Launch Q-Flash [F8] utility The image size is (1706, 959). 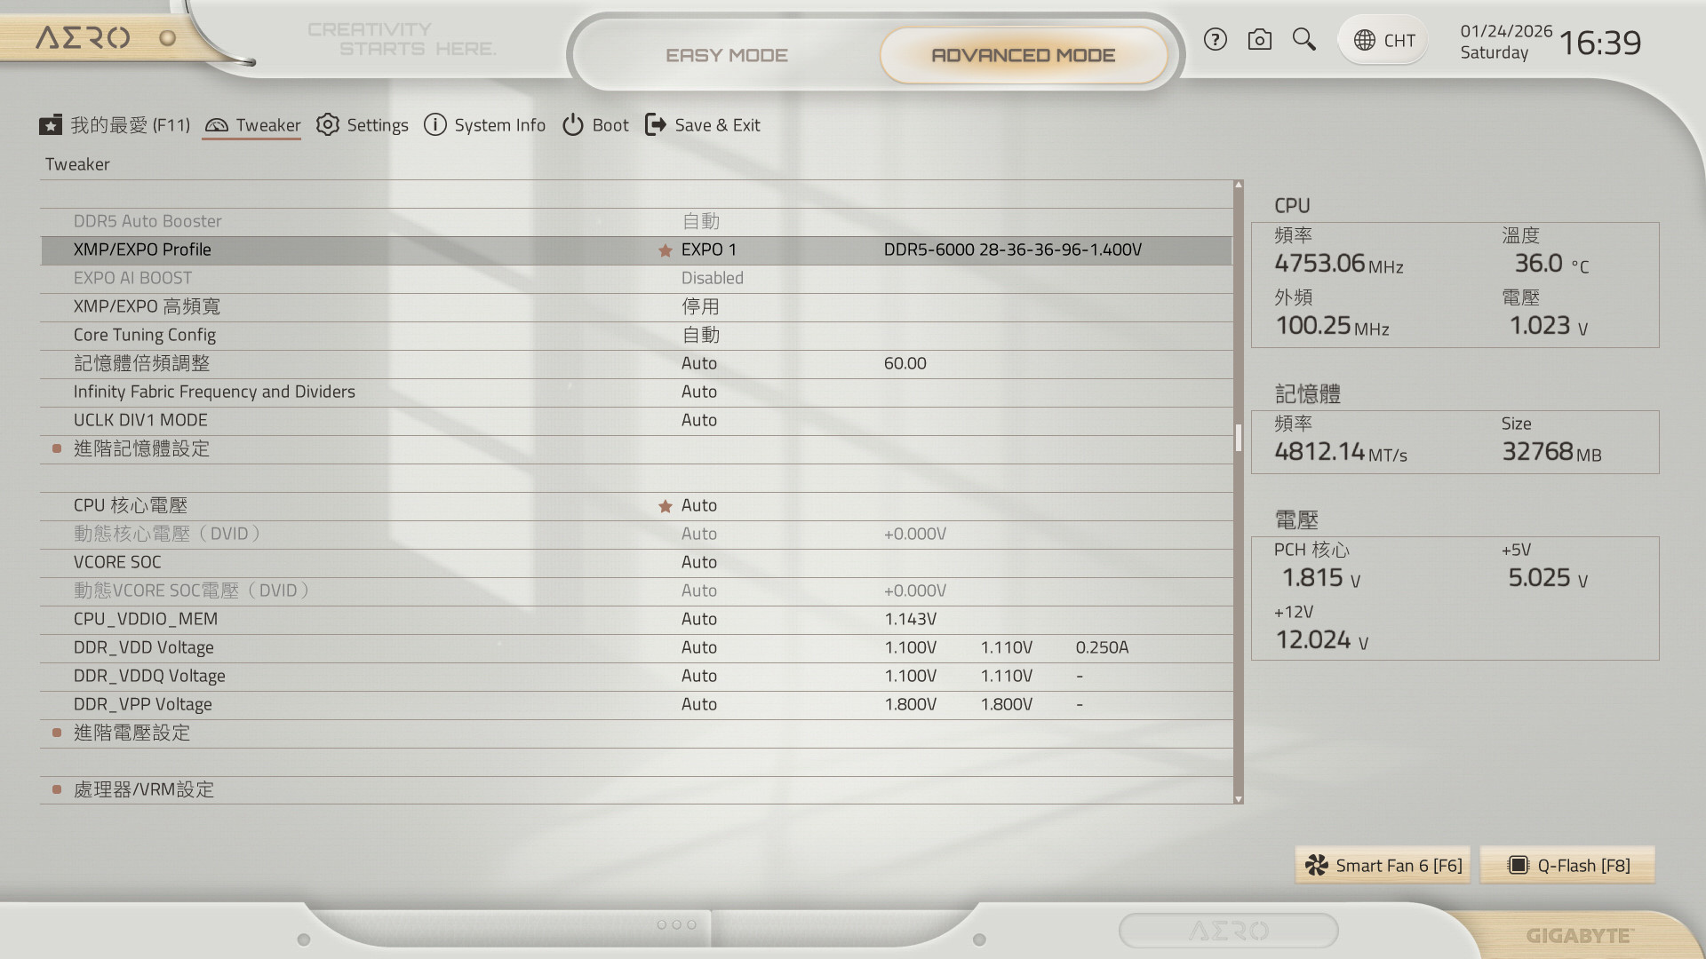click(x=1568, y=866)
